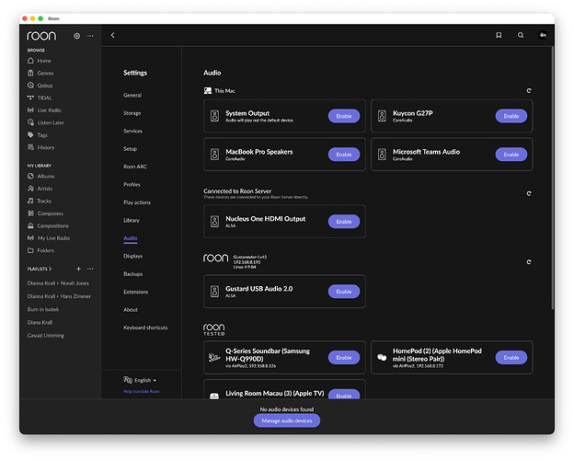Open playlist Dianna Krall + Hans Zimmer
The width and height of the screenshot is (574, 460).
click(x=59, y=296)
